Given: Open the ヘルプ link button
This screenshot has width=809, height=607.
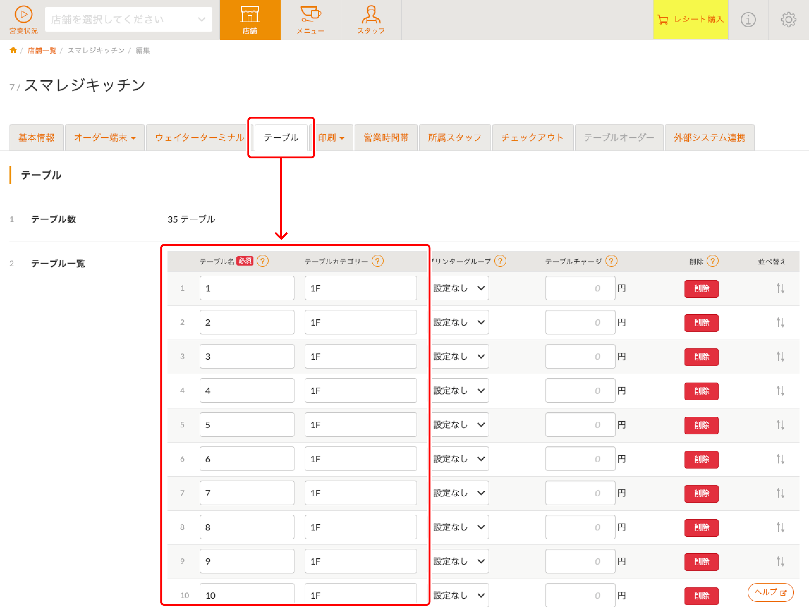Looking at the screenshot, I should (770, 592).
